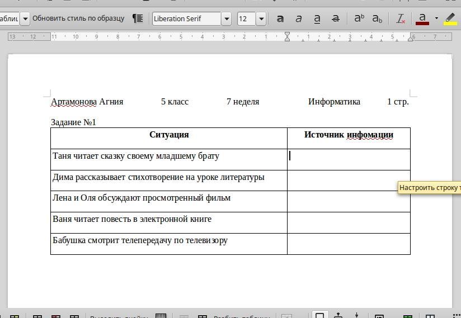
Task: Click the 'Задание №1' line
Action: (73, 122)
